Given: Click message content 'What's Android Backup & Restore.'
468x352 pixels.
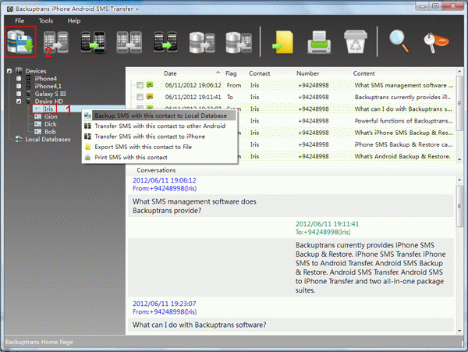Looking at the screenshot, I should click(402, 156).
